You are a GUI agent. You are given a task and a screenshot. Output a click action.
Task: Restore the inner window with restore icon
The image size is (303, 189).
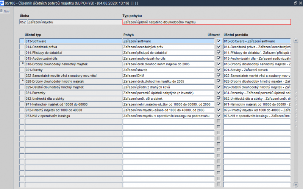click(x=295, y=3)
